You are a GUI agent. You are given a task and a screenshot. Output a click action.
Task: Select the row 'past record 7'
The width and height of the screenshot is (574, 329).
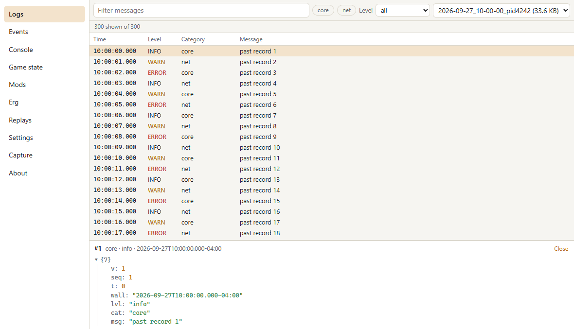pyautogui.click(x=332, y=115)
